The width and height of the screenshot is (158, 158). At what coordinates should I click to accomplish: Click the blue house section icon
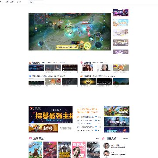pyautogui.click(x=30, y=76)
